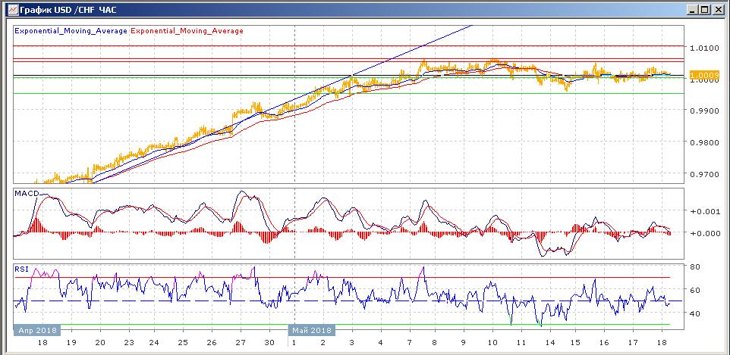
Task: Click date 7 on the time axis
Action: [410, 342]
